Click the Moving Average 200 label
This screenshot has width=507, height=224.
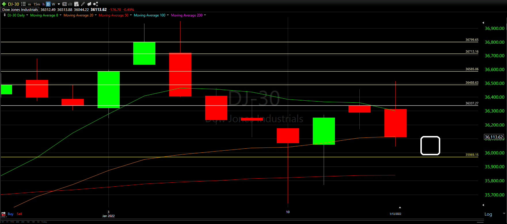pos(187,15)
